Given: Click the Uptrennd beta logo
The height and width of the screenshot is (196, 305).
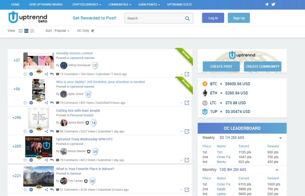Looking at the screenshot, I should [x=28, y=17].
